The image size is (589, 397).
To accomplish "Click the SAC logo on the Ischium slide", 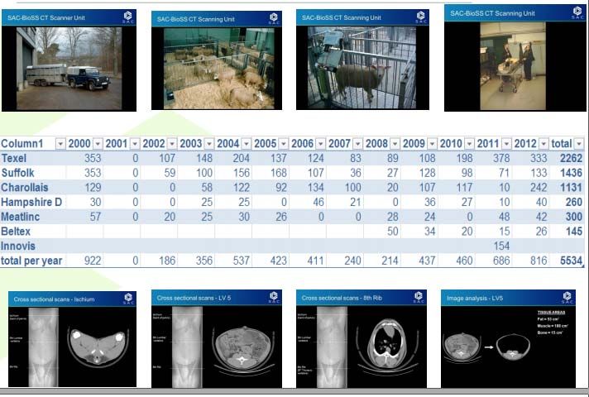I will coord(128,299).
